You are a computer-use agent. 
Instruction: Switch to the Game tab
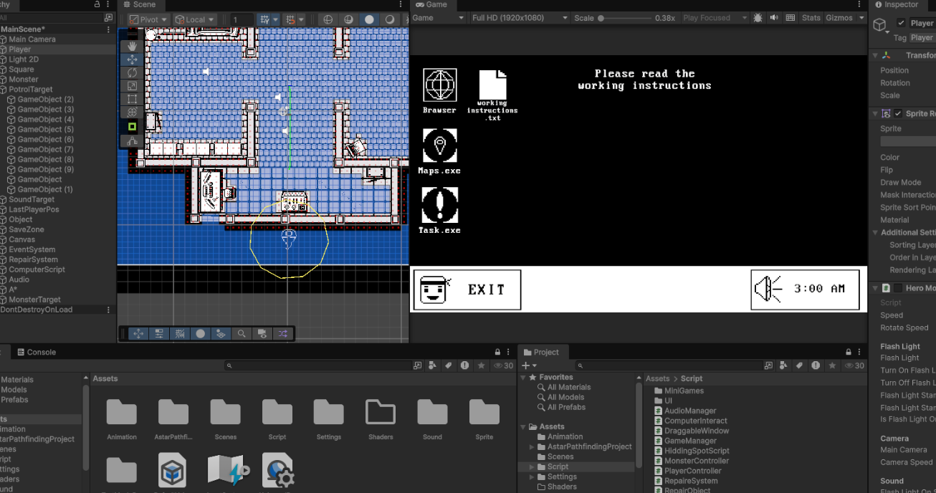pyautogui.click(x=431, y=4)
